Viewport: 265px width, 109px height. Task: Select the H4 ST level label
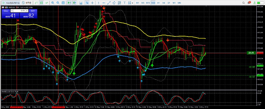[x=252, y=77]
